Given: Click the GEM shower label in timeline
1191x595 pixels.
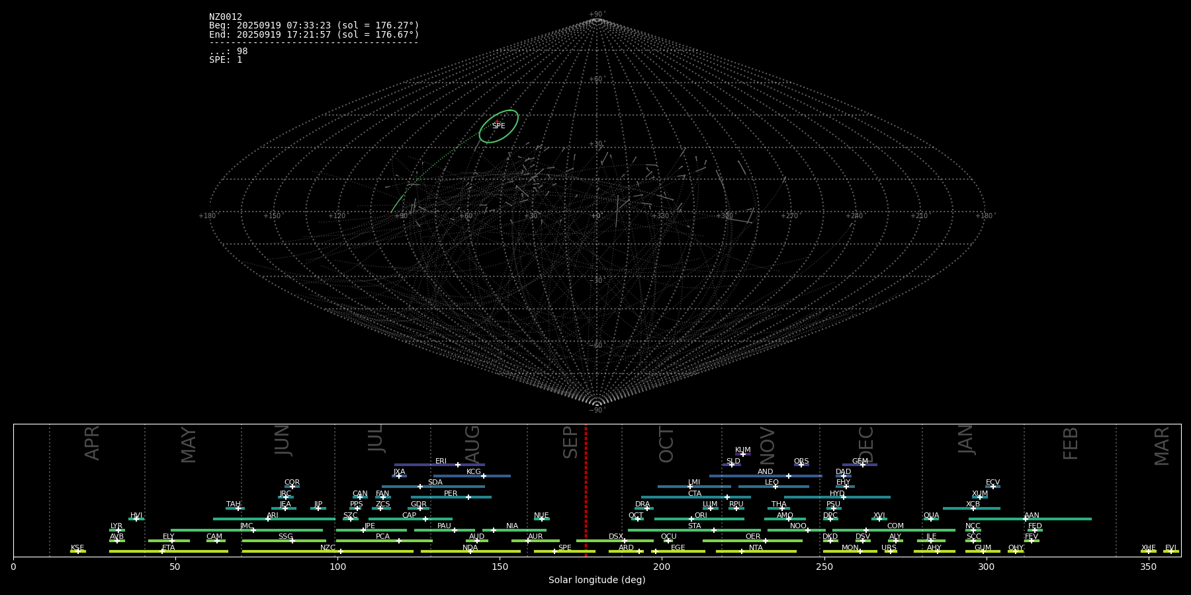Looking at the screenshot, I should point(860,461).
